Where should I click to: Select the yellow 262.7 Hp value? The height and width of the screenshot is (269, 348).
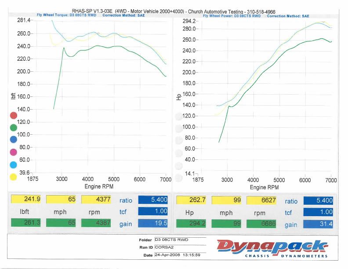pos(191,200)
